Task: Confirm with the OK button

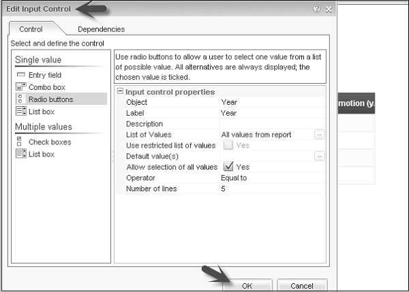Action: (x=247, y=286)
